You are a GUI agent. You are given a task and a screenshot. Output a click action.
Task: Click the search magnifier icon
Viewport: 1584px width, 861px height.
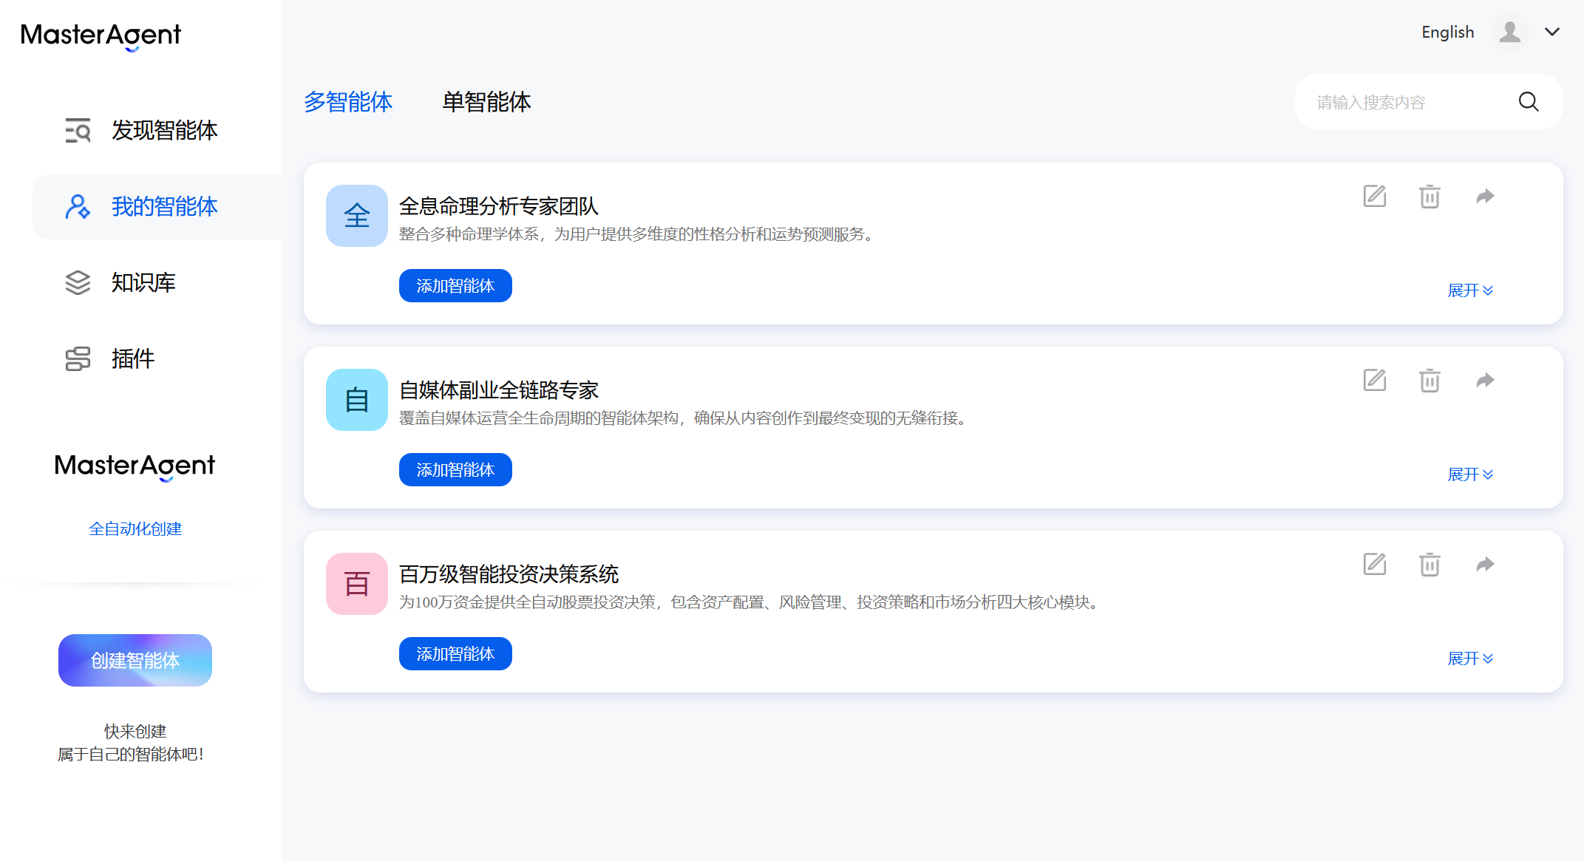click(x=1529, y=102)
